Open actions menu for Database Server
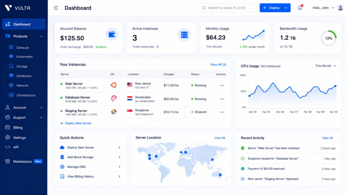This screenshot has width=347, height=195. (222, 99)
